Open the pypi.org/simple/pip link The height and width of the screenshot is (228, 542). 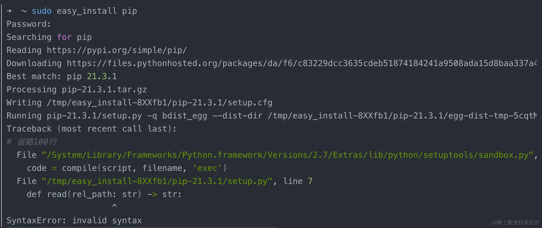coord(117,50)
